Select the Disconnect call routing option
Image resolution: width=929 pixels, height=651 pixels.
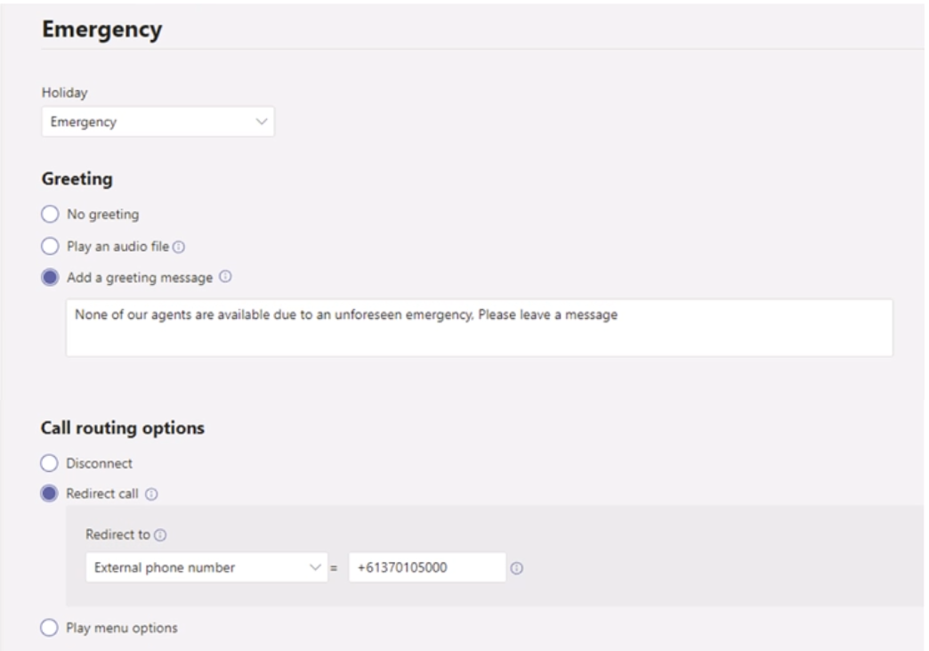[x=50, y=463]
